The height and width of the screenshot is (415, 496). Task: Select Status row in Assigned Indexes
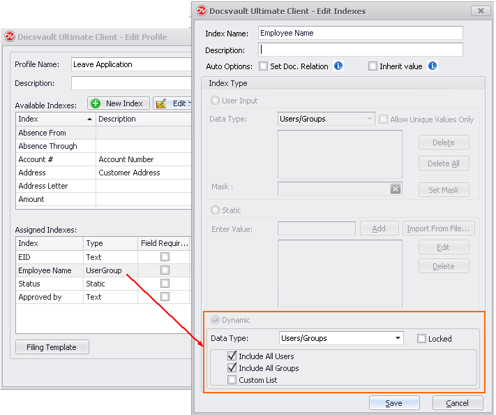pyautogui.click(x=103, y=284)
